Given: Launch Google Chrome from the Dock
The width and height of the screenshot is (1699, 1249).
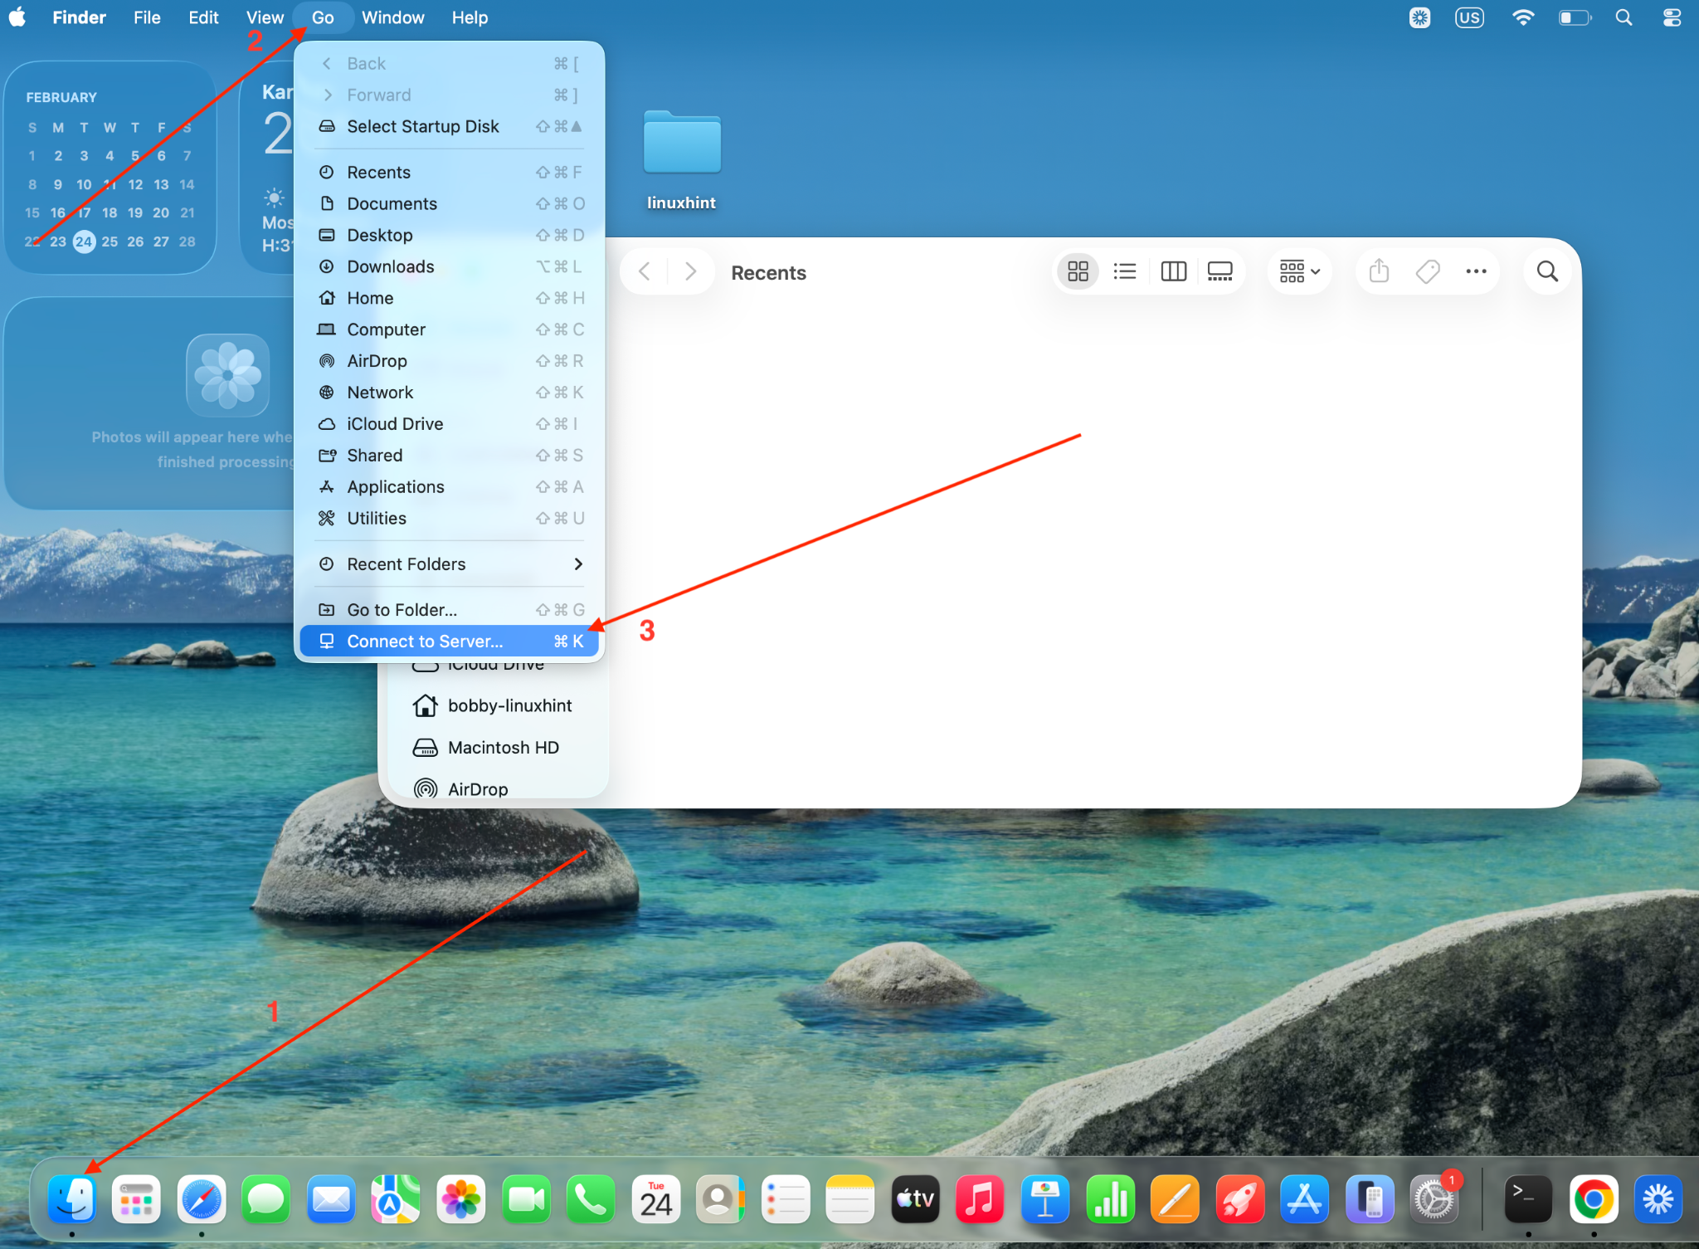Looking at the screenshot, I should point(1593,1199).
